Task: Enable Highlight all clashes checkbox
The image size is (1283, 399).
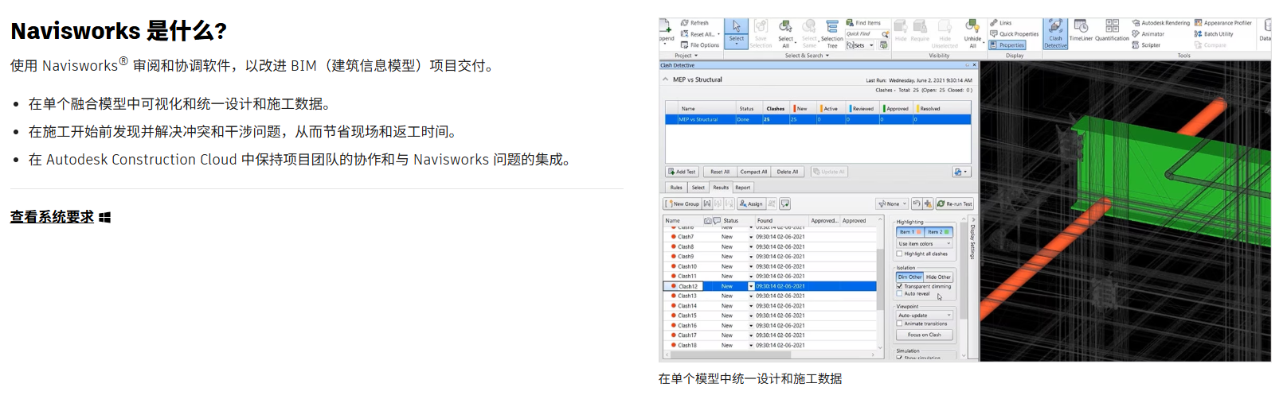Action: coord(900,254)
